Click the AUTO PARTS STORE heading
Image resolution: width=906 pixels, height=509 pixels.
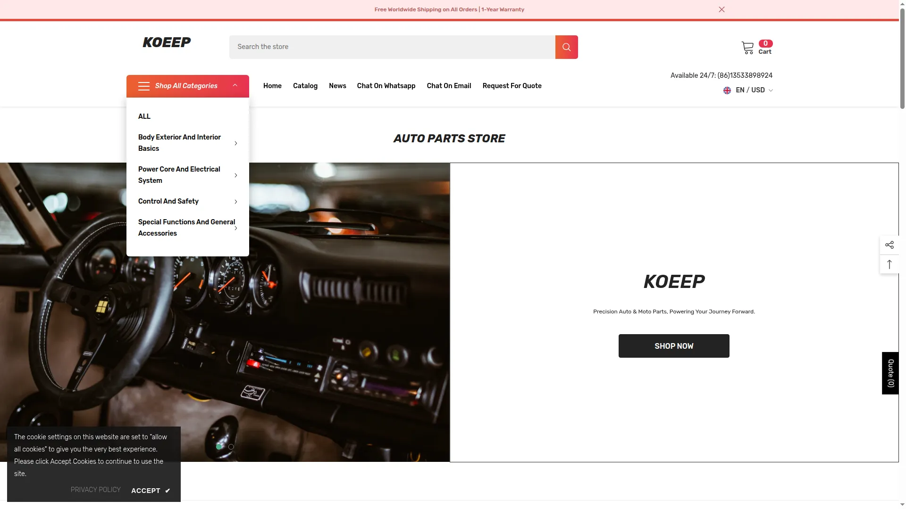[x=449, y=139]
